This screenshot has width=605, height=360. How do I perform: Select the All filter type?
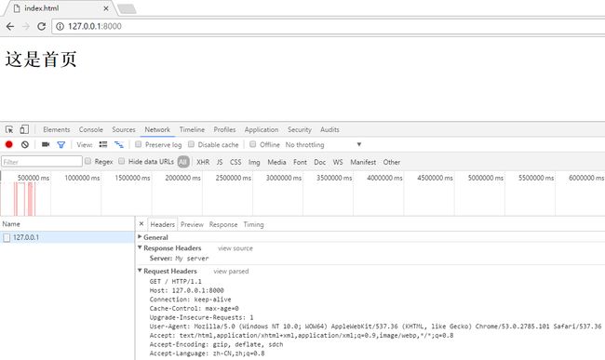click(x=183, y=162)
